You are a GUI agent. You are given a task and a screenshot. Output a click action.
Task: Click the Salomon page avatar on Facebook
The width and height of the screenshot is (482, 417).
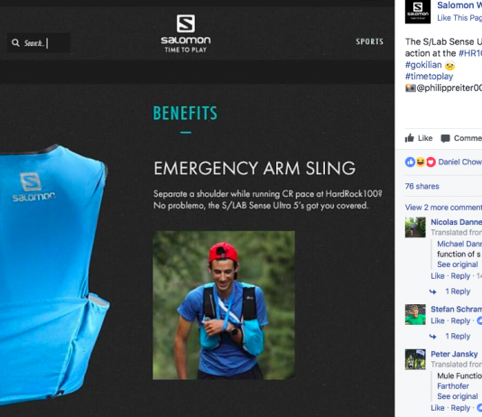click(x=417, y=12)
